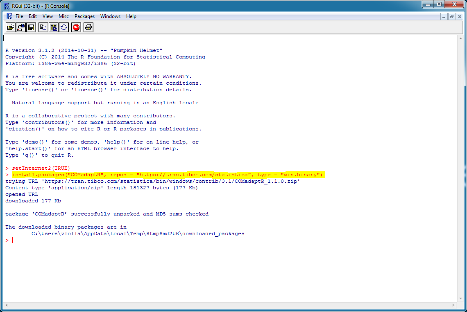Image resolution: width=467 pixels, height=312 pixels.
Task: Click the 'The downloaded binary packages are in' line
Action: tap(66, 227)
